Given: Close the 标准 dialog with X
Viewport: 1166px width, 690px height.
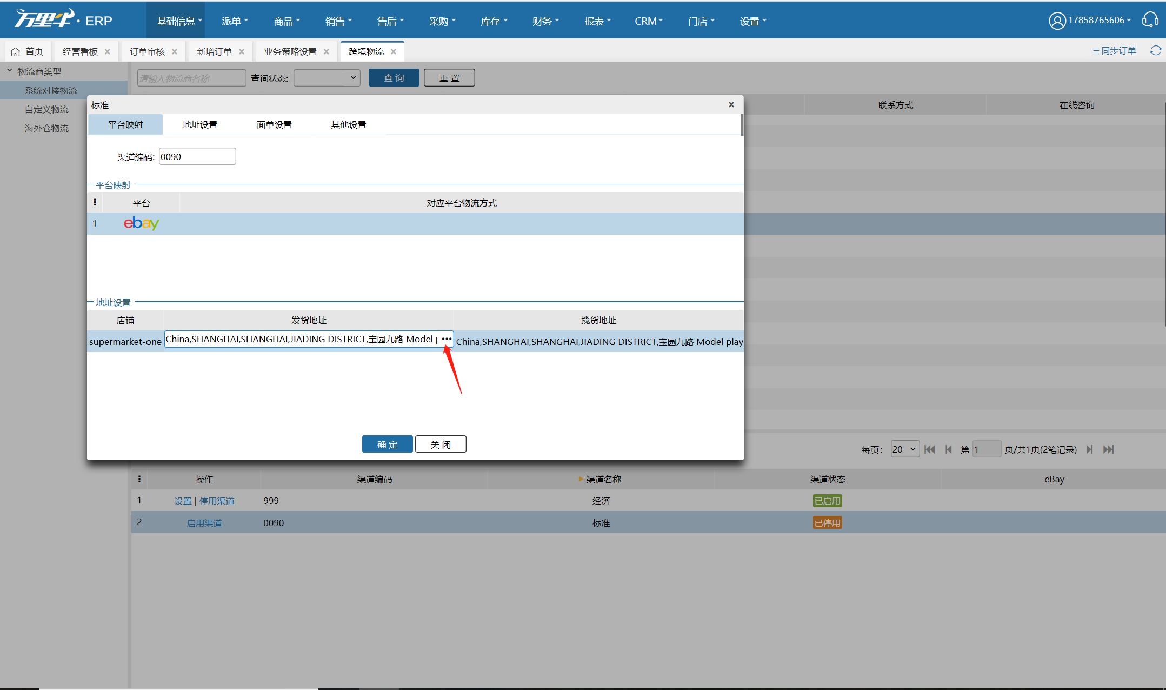Looking at the screenshot, I should [731, 104].
